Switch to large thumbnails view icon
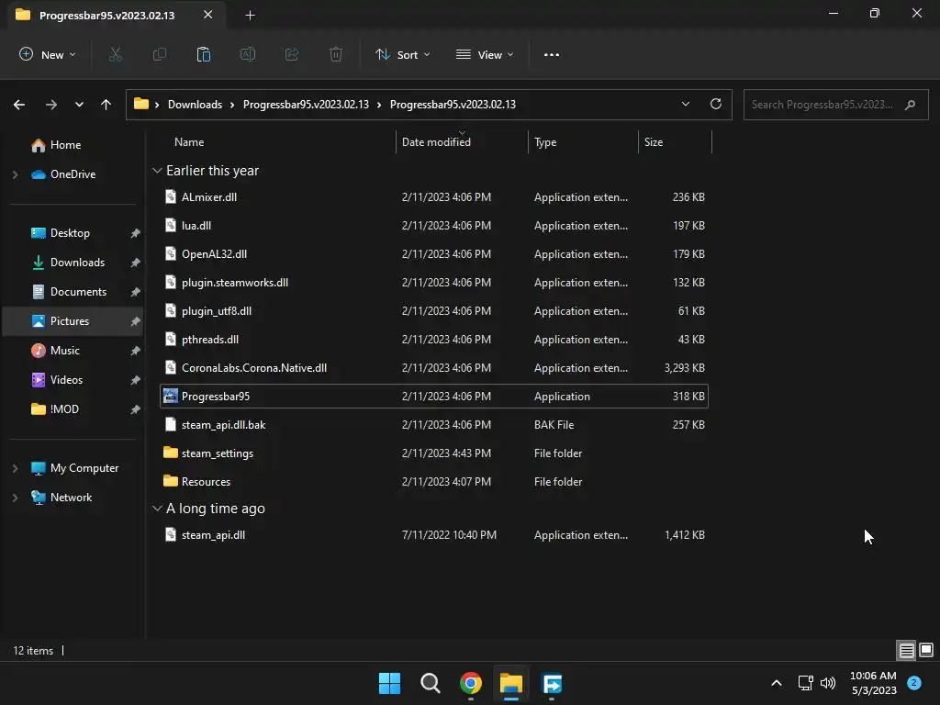Image resolution: width=940 pixels, height=705 pixels. [x=926, y=650]
